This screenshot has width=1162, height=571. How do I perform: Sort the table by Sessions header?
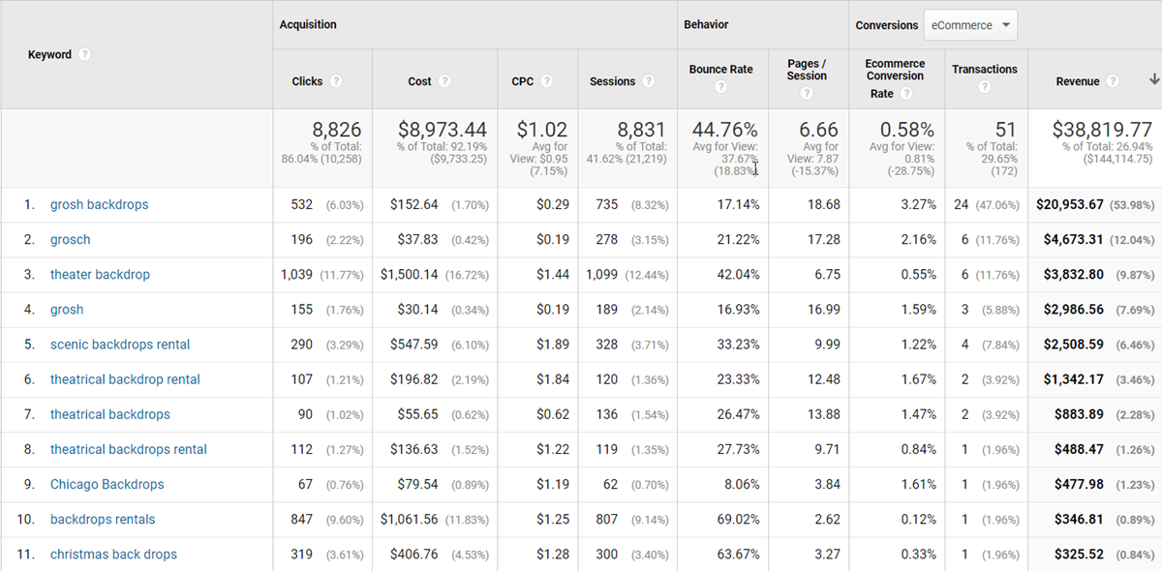point(612,81)
